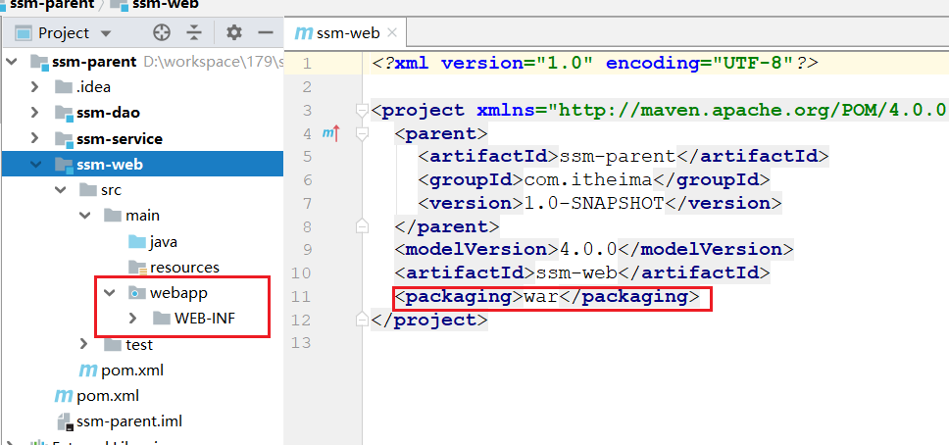
Task: Hide the Project tool window
Action: point(266,32)
